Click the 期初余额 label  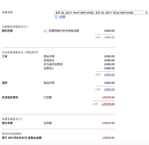pyautogui.click(x=7, y=31)
